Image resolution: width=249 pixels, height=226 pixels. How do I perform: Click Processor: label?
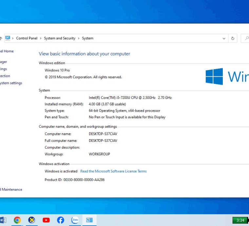click(52, 98)
